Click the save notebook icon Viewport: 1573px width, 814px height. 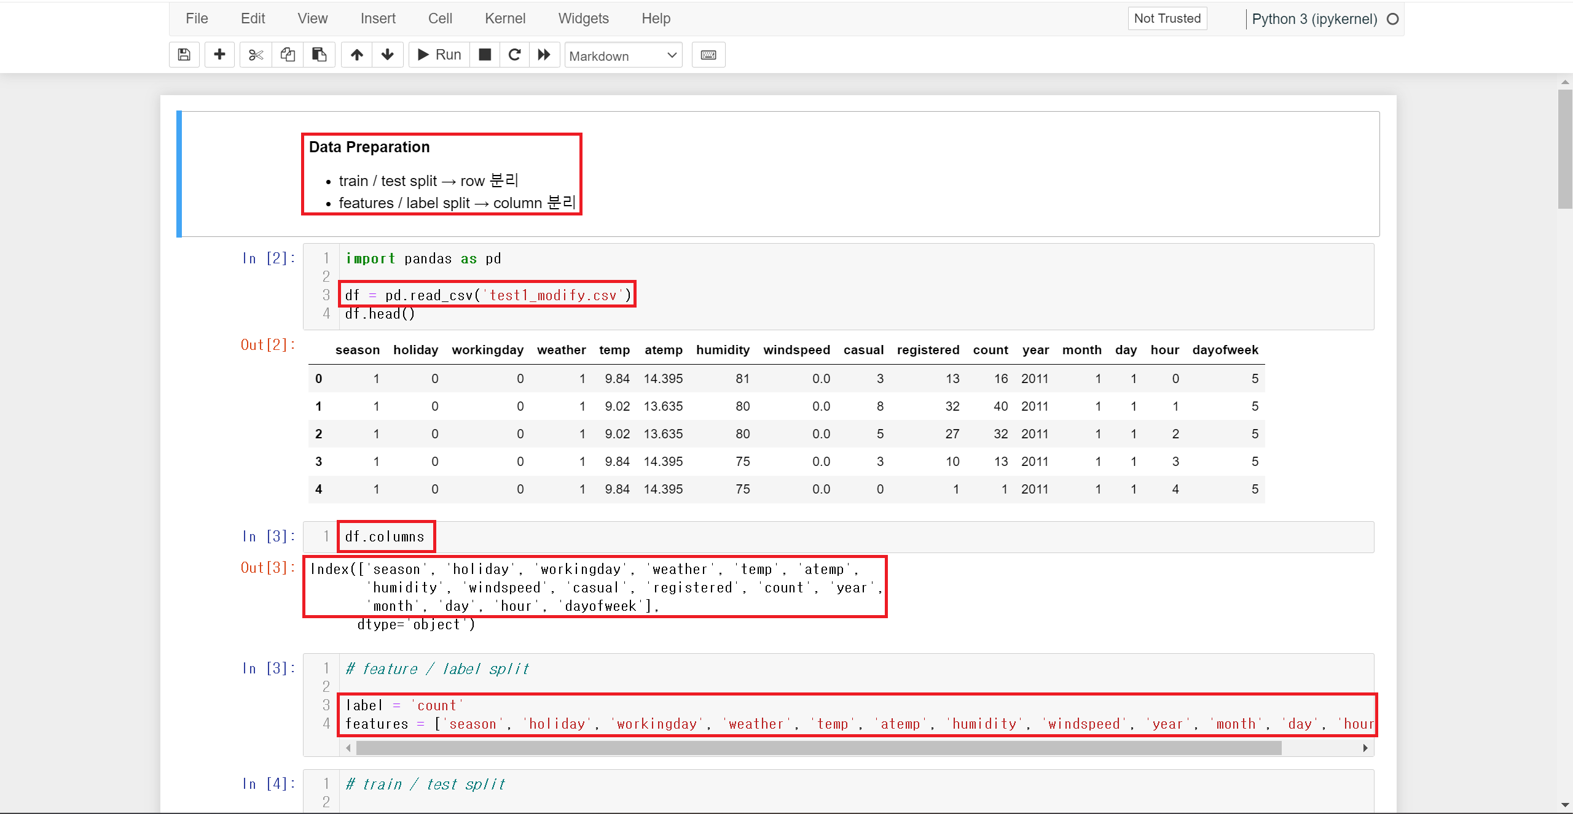click(184, 55)
